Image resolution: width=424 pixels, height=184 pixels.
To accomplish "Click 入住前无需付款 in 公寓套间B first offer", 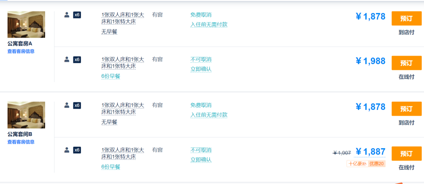I will 209,115.
